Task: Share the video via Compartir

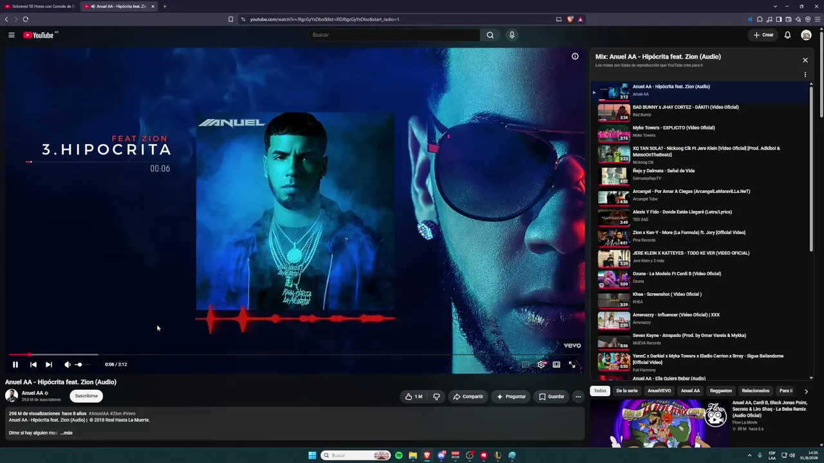Action: (468, 397)
